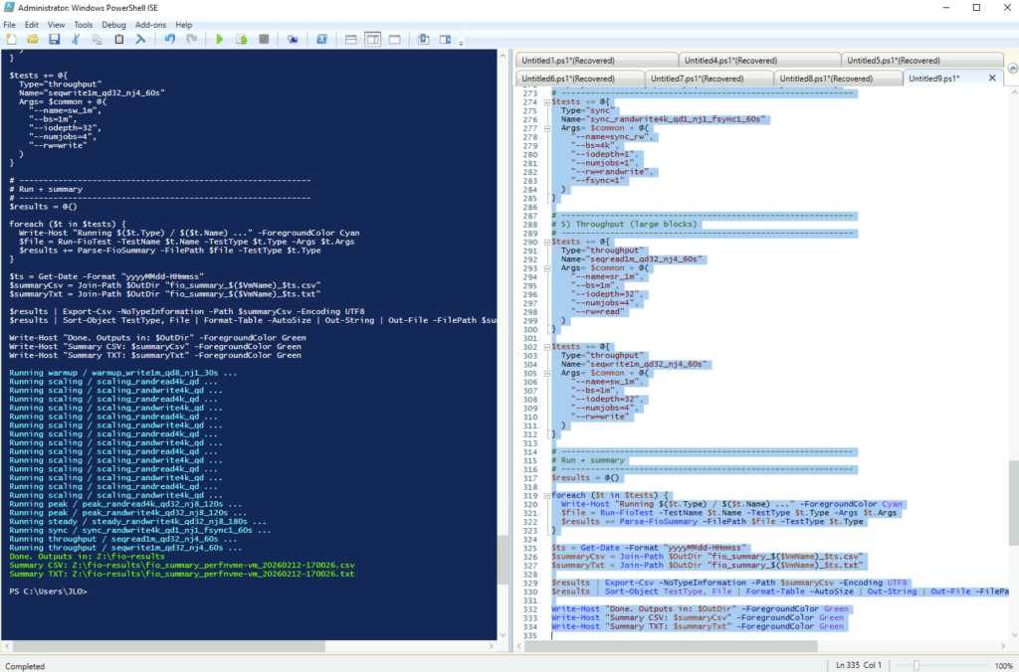Viewport: 1019px width, 672px height.
Task: Open the Debug menu
Action: click(113, 24)
